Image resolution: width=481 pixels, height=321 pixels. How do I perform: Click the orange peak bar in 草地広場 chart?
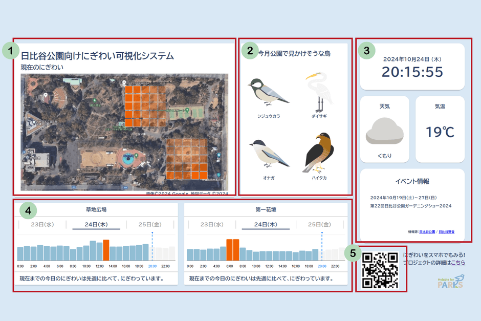click(x=106, y=250)
